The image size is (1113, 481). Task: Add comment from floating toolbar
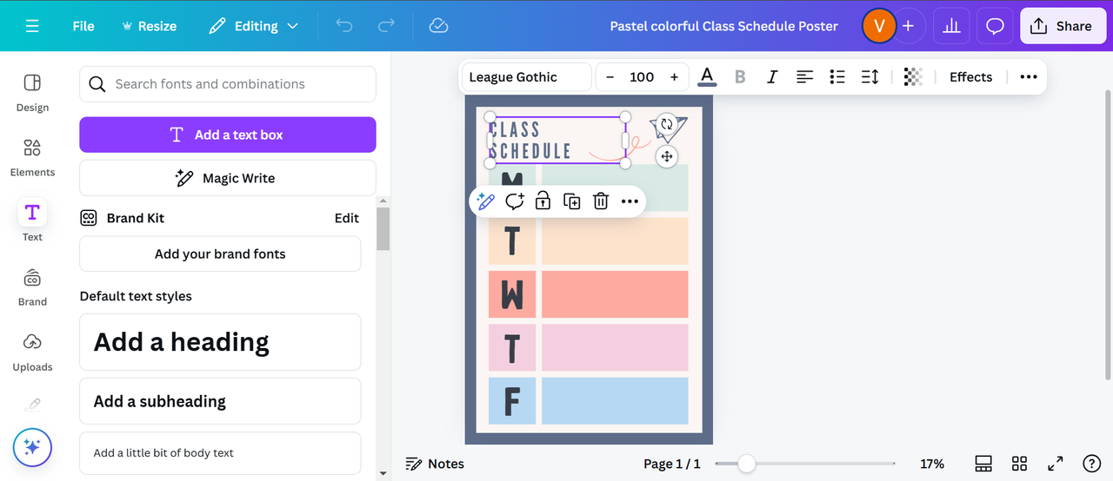(514, 201)
